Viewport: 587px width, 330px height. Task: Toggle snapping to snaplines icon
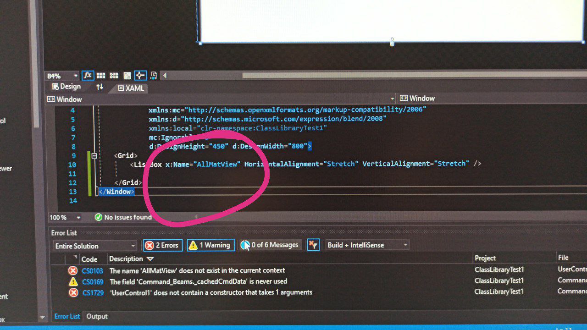[140, 76]
